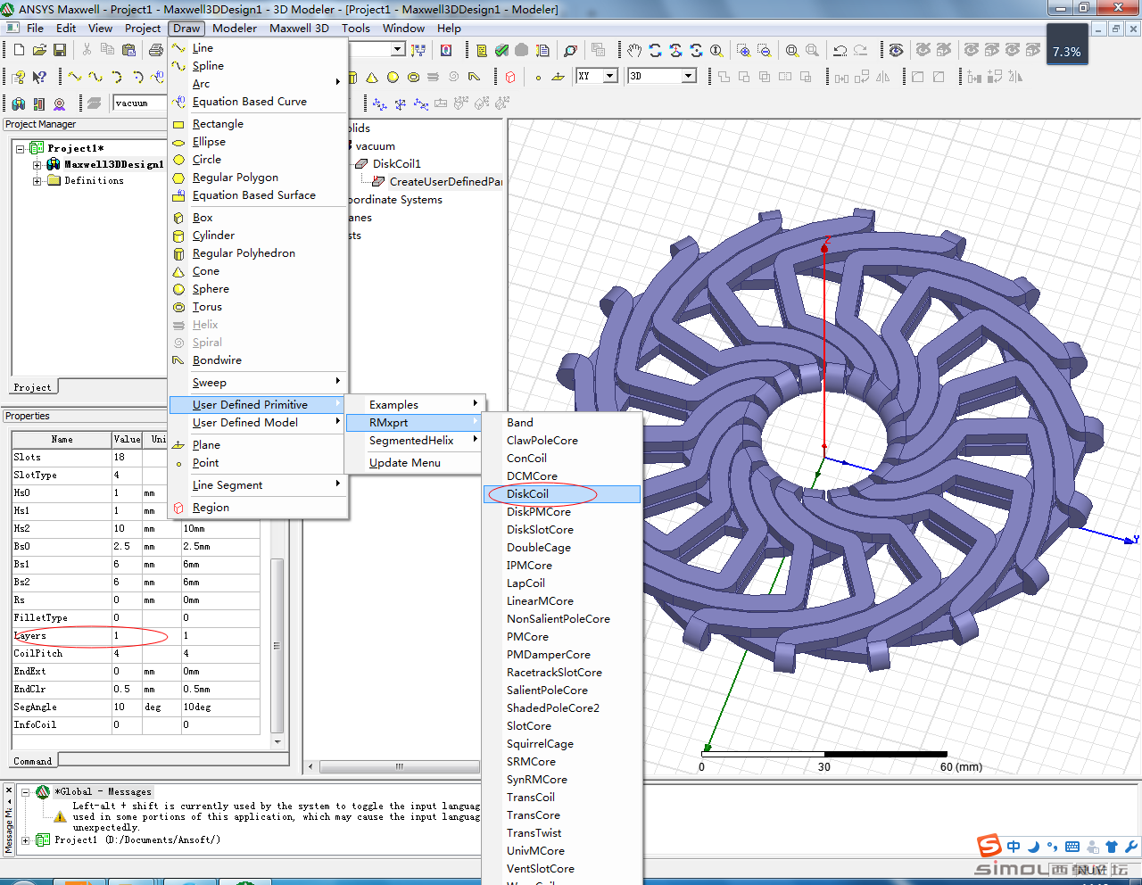Click the Draw torus toolbar icon
Image resolution: width=1142 pixels, height=885 pixels.
click(x=413, y=77)
